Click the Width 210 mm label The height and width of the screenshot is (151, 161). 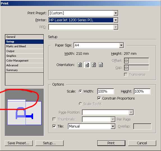(77, 54)
